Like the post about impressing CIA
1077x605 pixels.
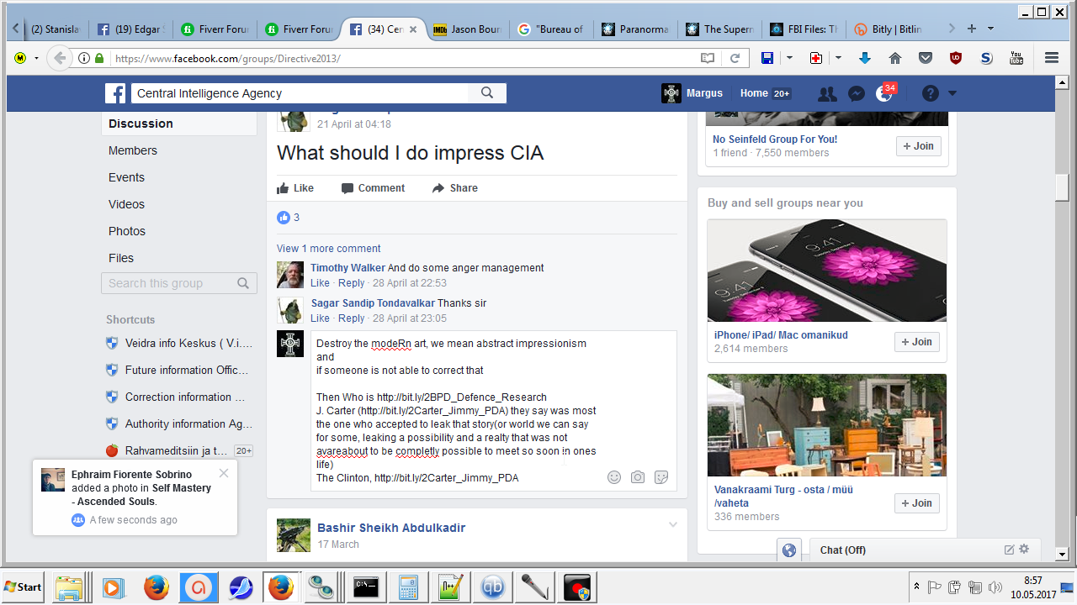(295, 188)
